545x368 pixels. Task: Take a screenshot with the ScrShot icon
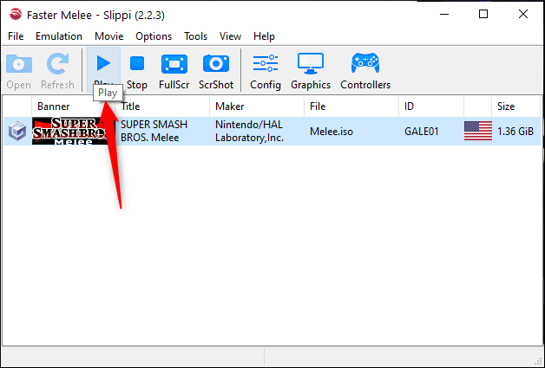[x=216, y=63]
